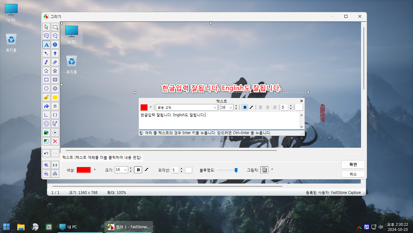Select the filled ellipse tool
The image size is (413, 233).
click(x=55, y=89)
